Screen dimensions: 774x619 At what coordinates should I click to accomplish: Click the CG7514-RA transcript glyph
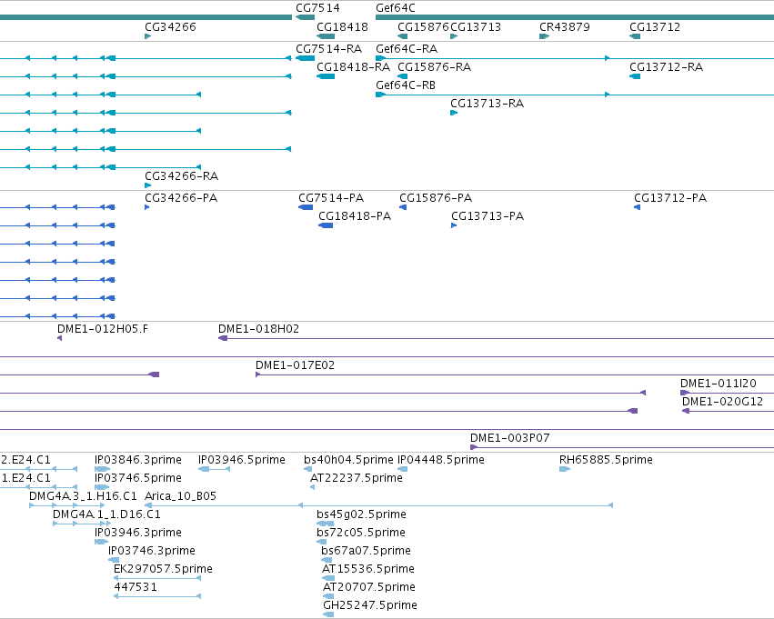(305, 58)
